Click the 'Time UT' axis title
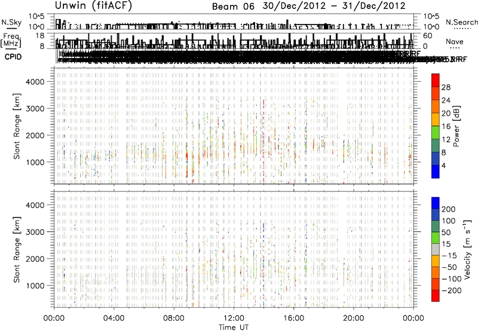The height and width of the screenshot is (331, 478). 234,327
